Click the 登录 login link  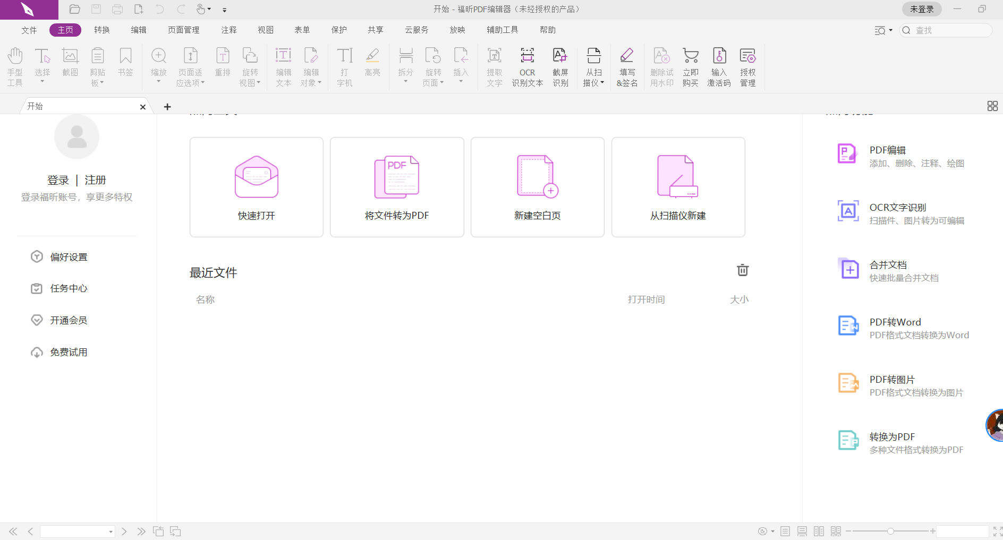click(x=58, y=180)
